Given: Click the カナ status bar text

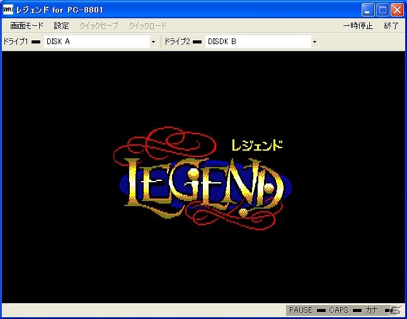Looking at the screenshot, I should coord(371,310).
